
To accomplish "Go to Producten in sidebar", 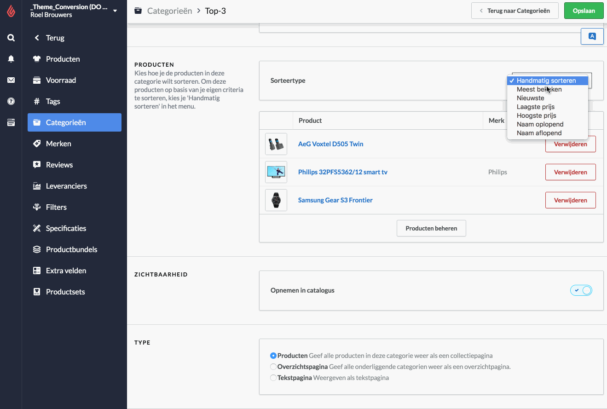I will tap(75, 59).
